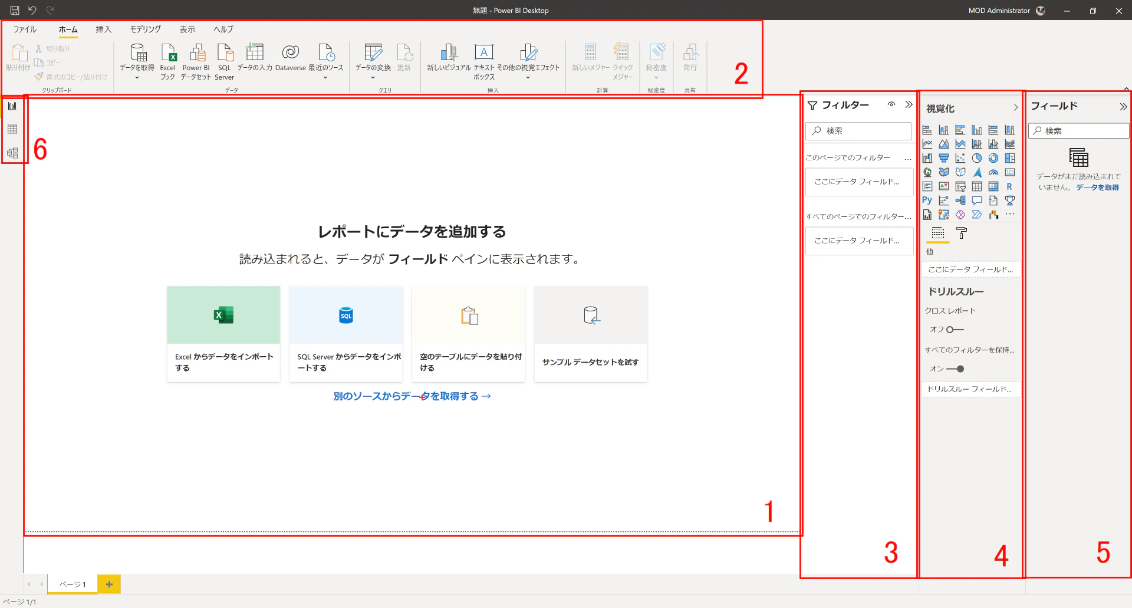Click the Excel からデータをインポートする card
Viewport: 1132px width, 608px height.
(x=223, y=334)
